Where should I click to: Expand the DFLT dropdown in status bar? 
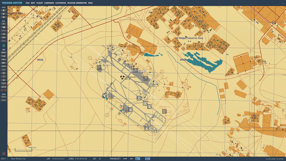point(4,159)
